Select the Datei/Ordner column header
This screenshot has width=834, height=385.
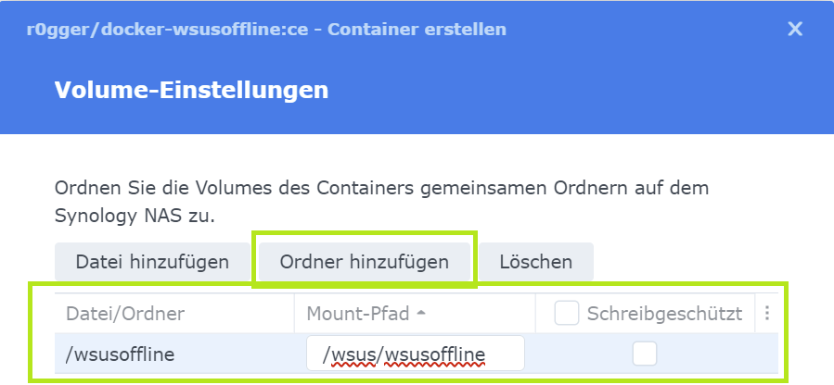(125, 314)
